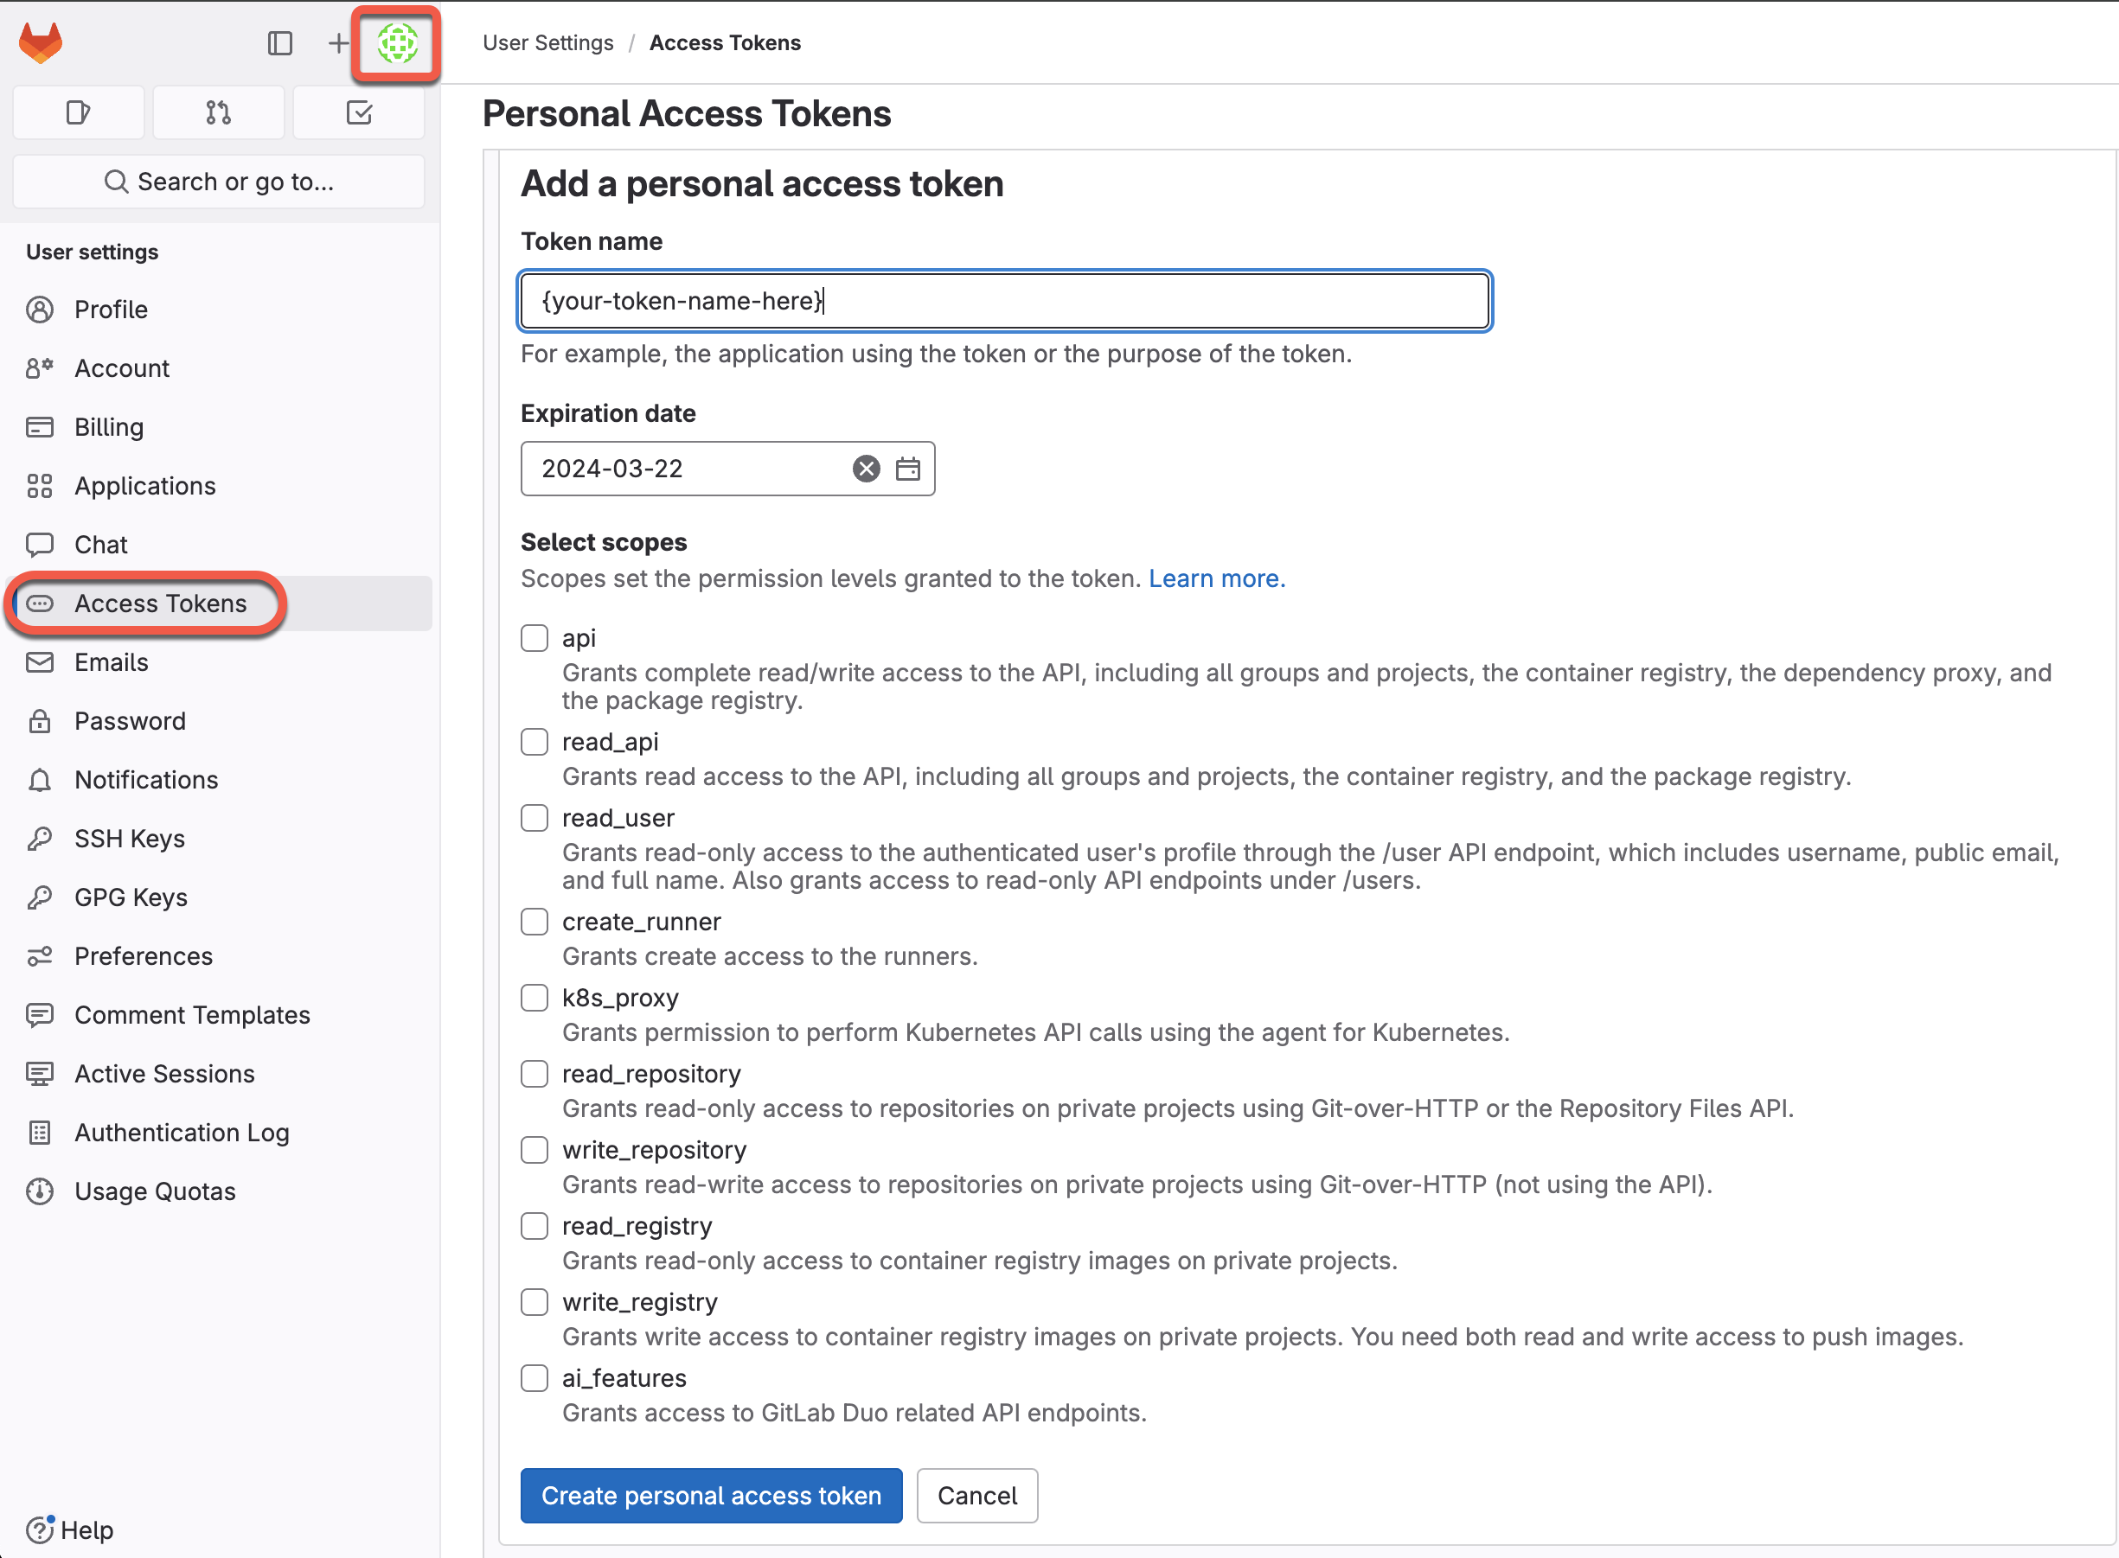Navigate to GPG Keys settings
Screen dimensions: 2119x1558
[x=131, y=897]
